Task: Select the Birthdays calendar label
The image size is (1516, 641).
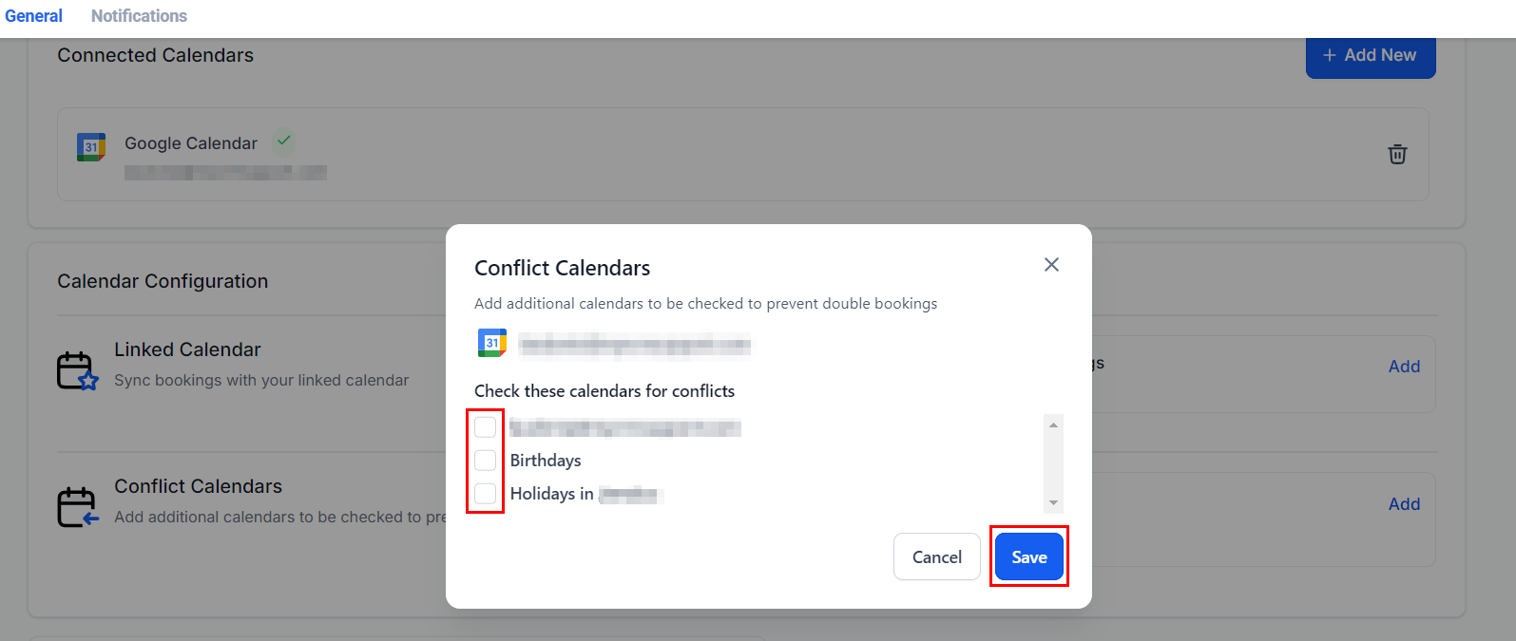Action: 546,461
